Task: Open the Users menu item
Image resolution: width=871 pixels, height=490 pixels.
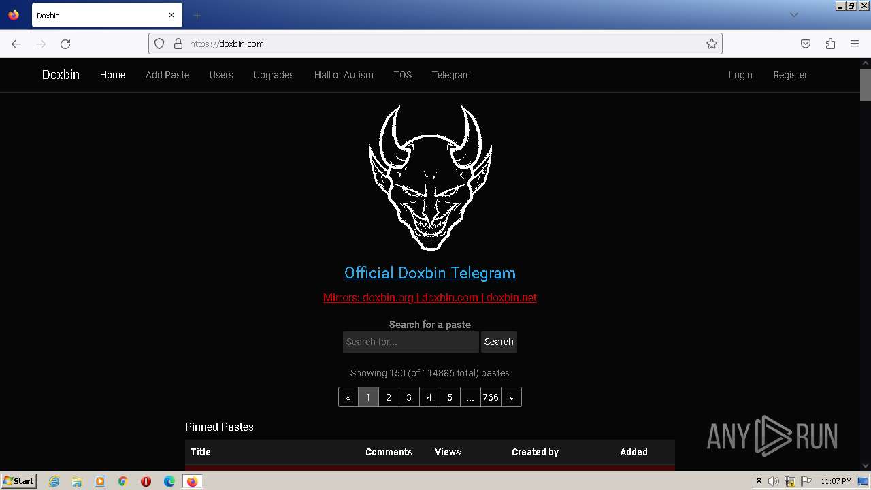Action: 221,75
